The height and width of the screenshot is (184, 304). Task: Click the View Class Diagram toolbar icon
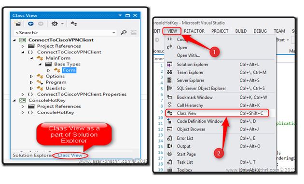point(74,24)
